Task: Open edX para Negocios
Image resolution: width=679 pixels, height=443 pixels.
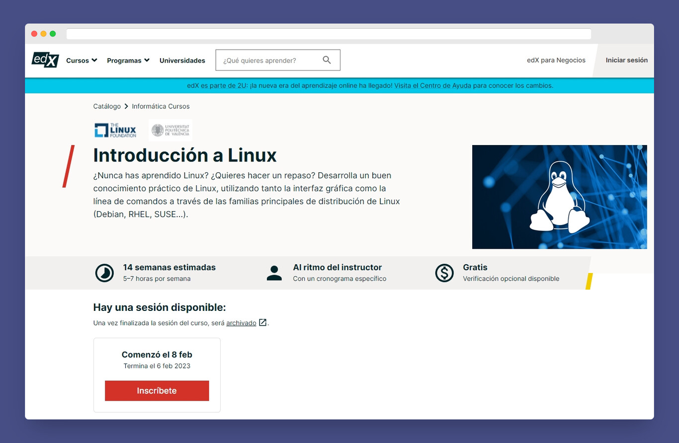Action: click(555, 60)
